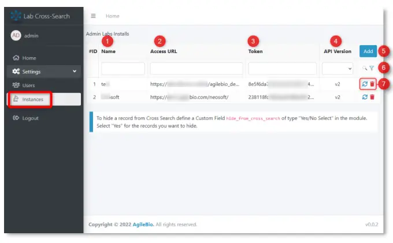Click the hide_from_cross_search code text
The height and width of the screenshot is (243, 393).
[253, 118]
